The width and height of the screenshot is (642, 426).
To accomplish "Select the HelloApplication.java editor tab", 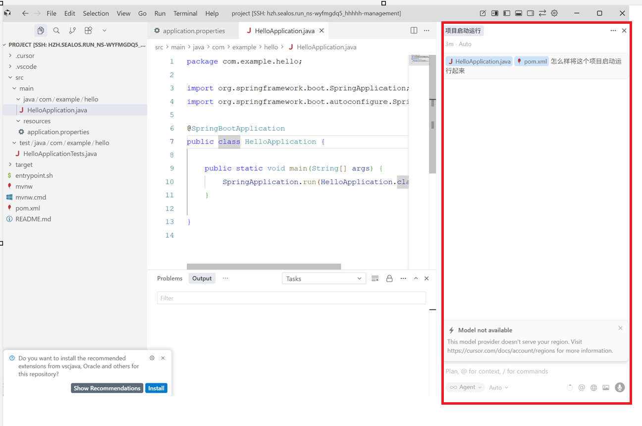I will click(284, 31).
